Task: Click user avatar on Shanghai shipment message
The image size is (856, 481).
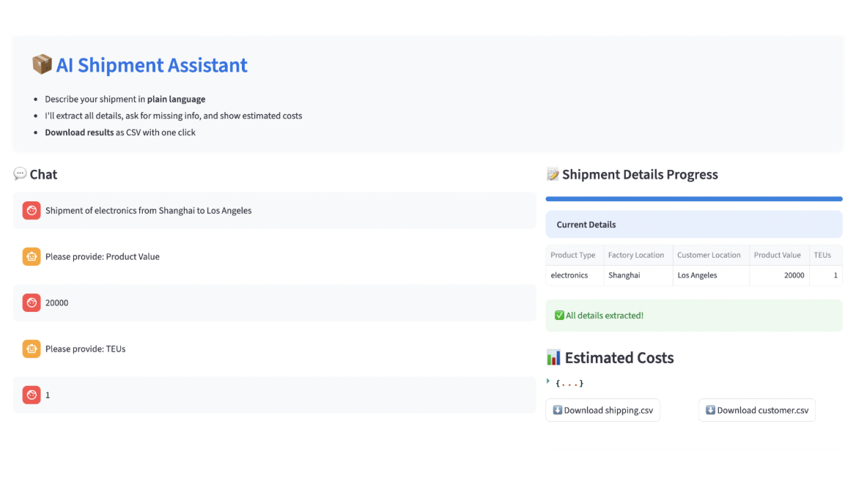Action: [x=32, y=211]
